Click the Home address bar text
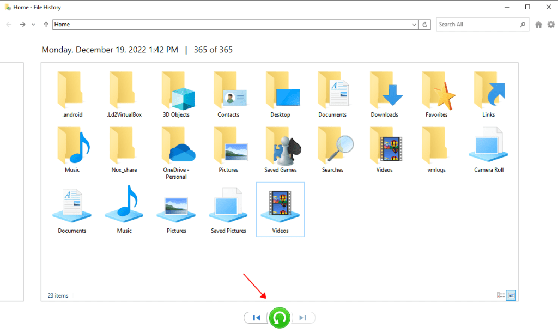Image resolution: width=558 pixels, height=333 pixels. click(62, 25)
